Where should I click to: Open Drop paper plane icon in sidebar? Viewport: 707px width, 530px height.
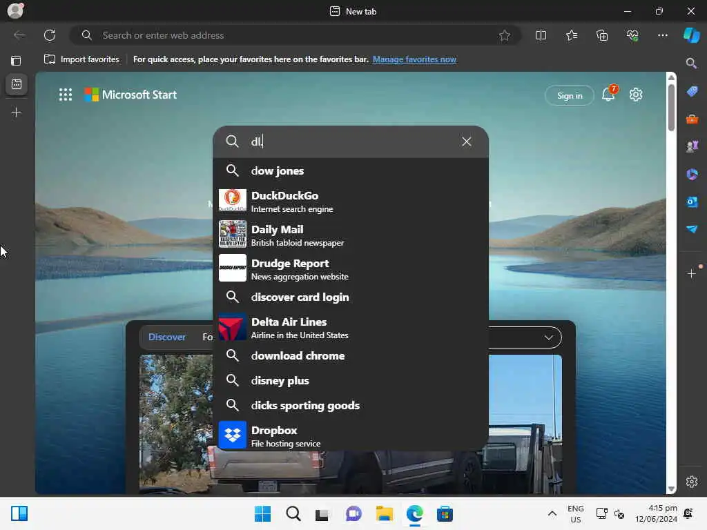tap(692, 229)
